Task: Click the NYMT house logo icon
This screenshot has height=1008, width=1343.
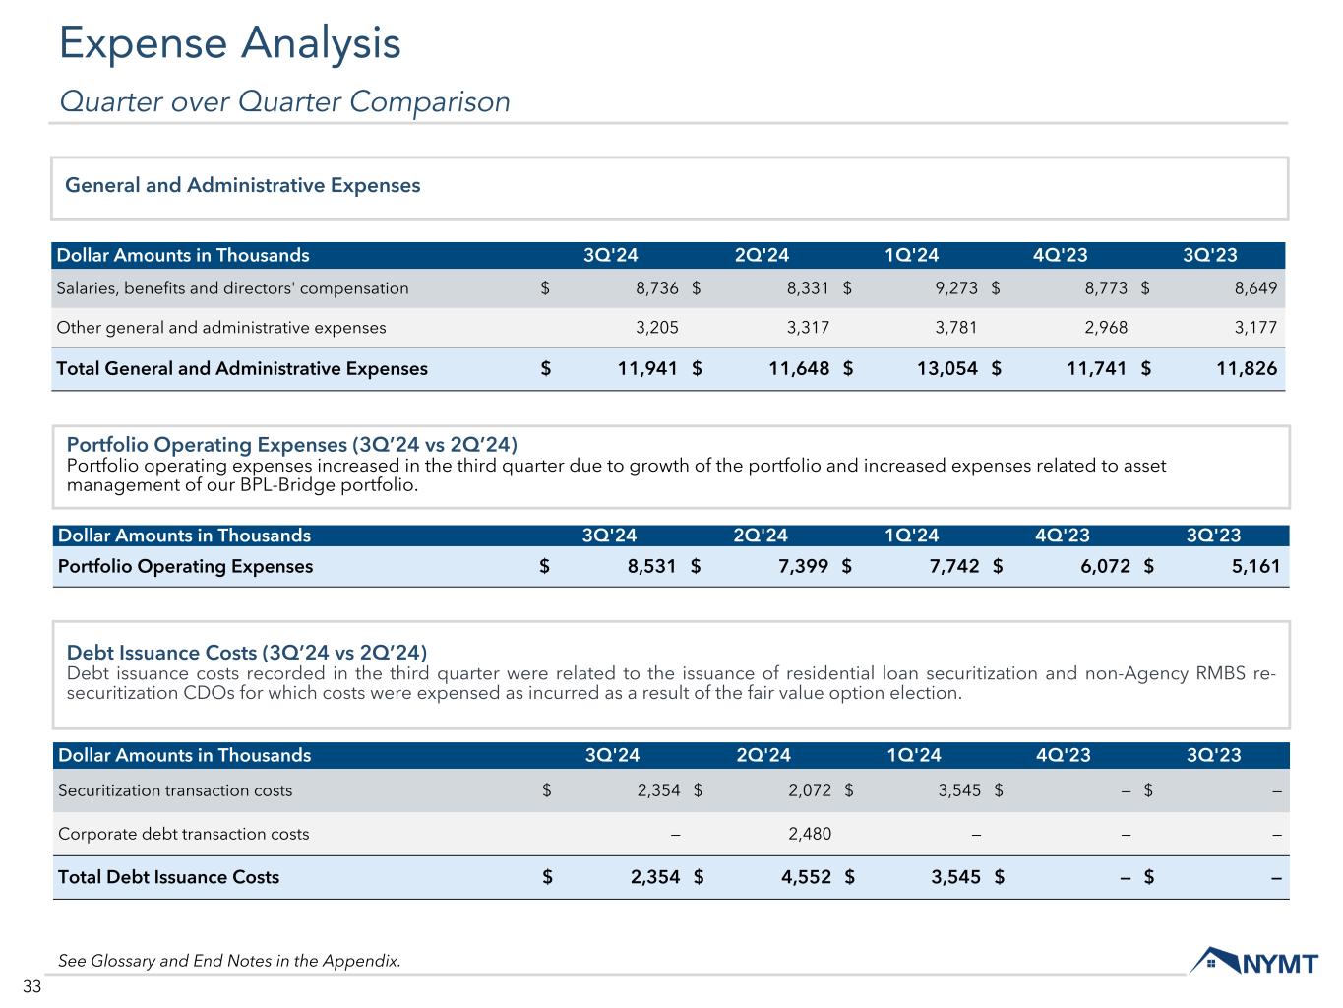Action: [1212, 962]
